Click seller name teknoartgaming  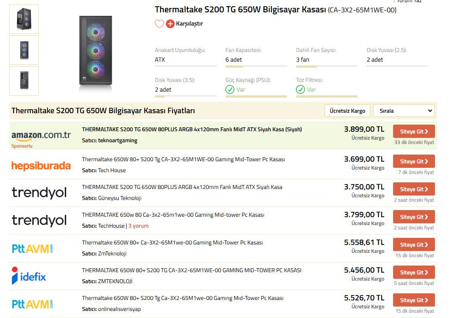(118, 141)
